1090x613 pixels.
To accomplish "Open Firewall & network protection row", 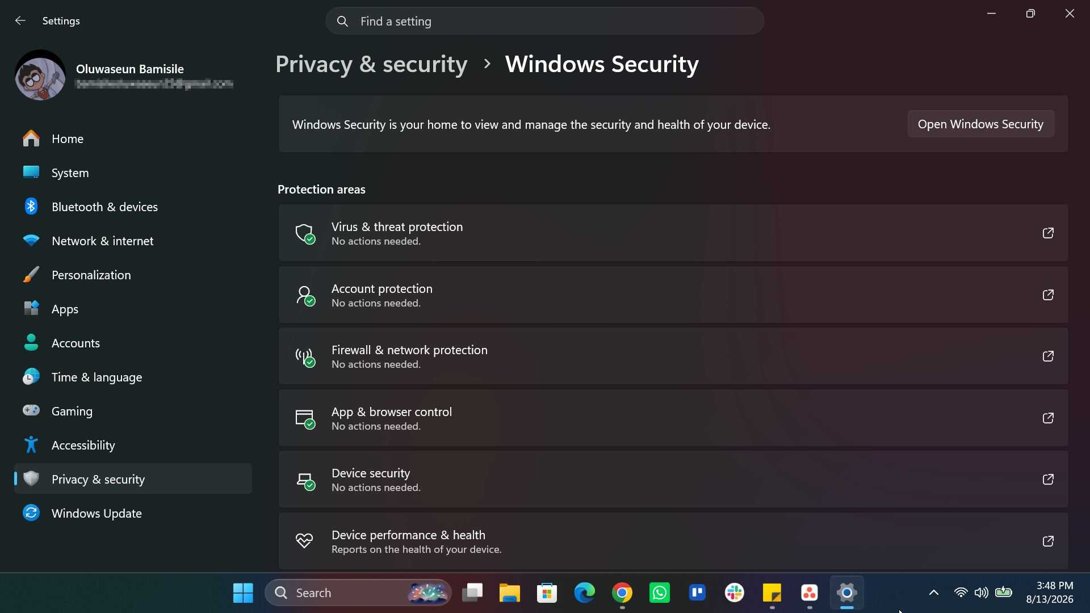I will [673, 356].
